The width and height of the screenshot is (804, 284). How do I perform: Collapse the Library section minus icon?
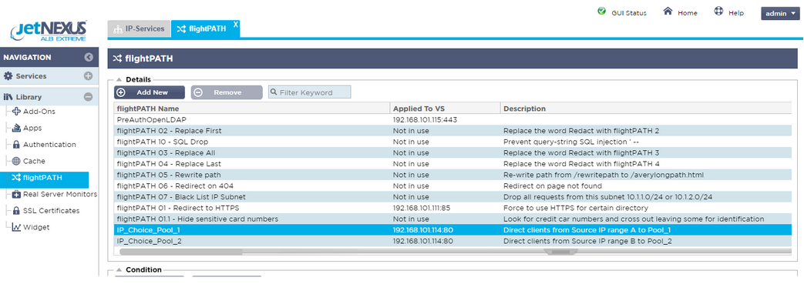(x=88, y=97)
